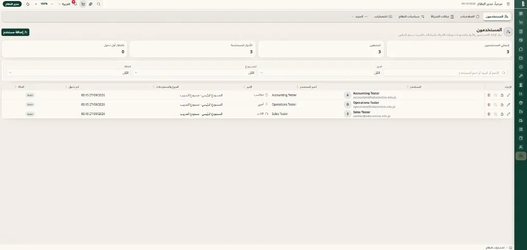Sort by the الدور column header
The height and width of the screenshot is (250, 527).
coord(248,87)
